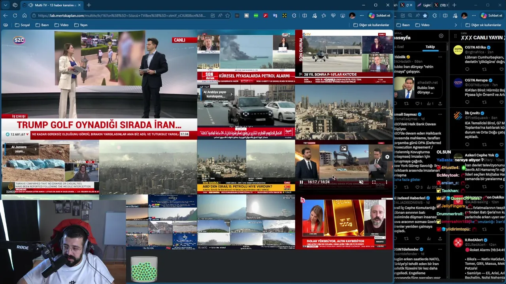
Task: Open yellow cross extension icon in toolbar
Action: click(x=284, y=15)
